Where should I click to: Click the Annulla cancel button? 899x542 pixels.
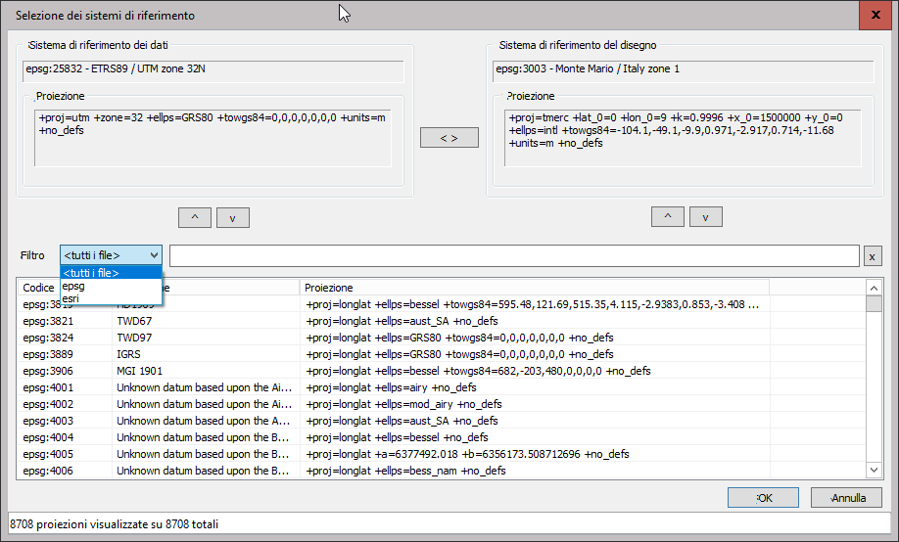[846, 497]
